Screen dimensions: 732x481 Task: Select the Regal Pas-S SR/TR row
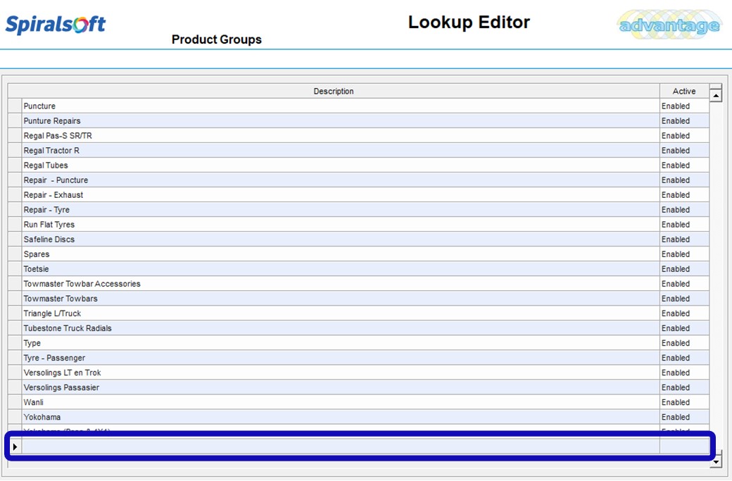pos(358,135)
